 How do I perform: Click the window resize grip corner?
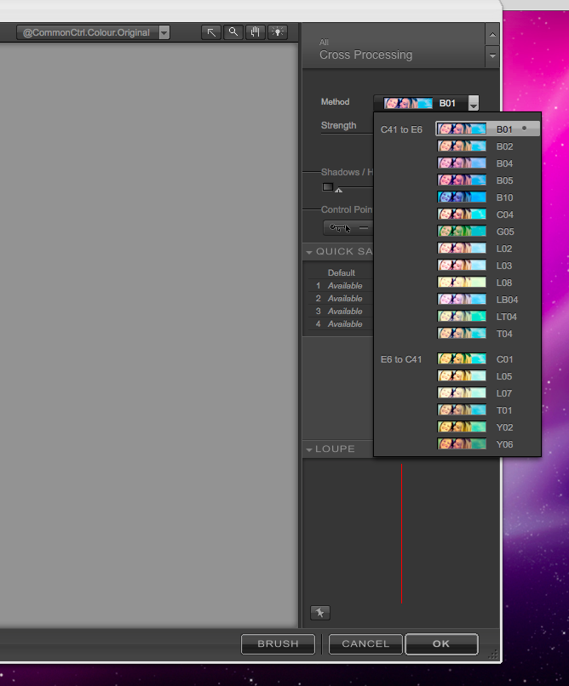tap(493, 654)
